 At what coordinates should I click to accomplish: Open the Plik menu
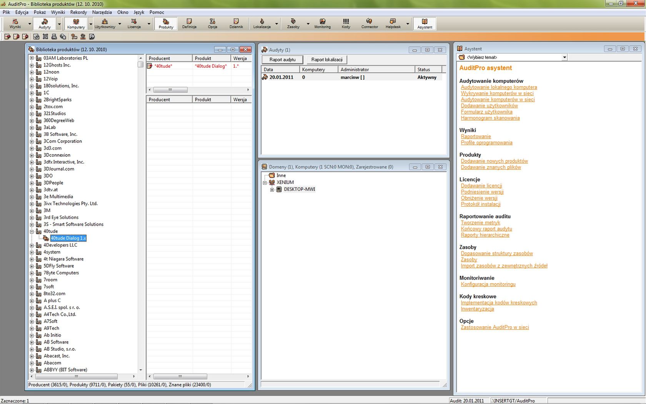7,12
